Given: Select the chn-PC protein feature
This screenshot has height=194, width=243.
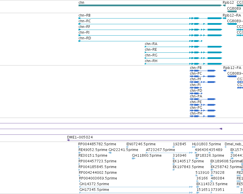Looking at the screenshot, I should [x=203, y=76].
